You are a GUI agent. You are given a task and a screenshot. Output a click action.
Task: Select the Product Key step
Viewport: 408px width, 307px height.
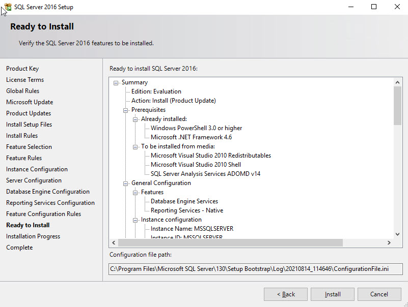pos(22,68)
